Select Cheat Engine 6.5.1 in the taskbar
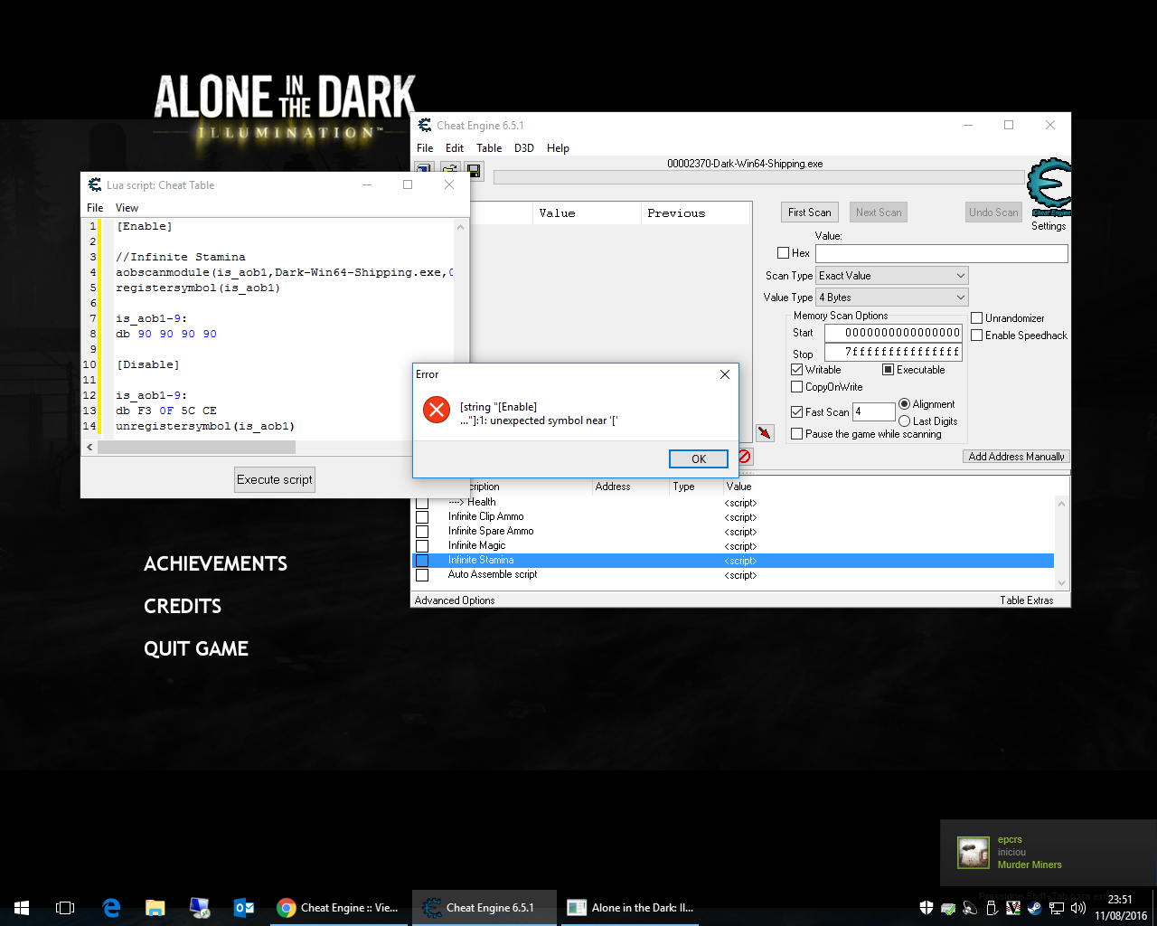Viewport: 1157px width, 926px height. click(484, 907)
